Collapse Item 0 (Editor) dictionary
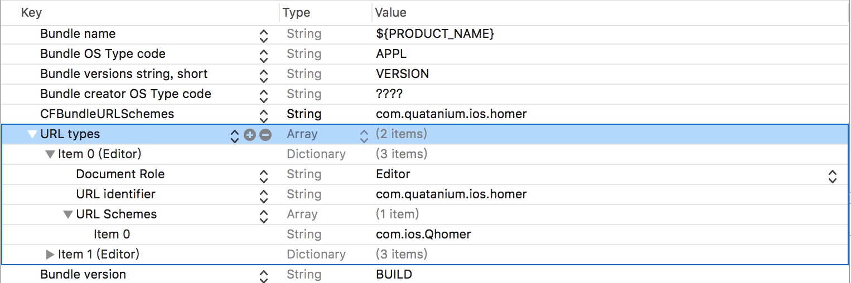 tap(50, 154)
